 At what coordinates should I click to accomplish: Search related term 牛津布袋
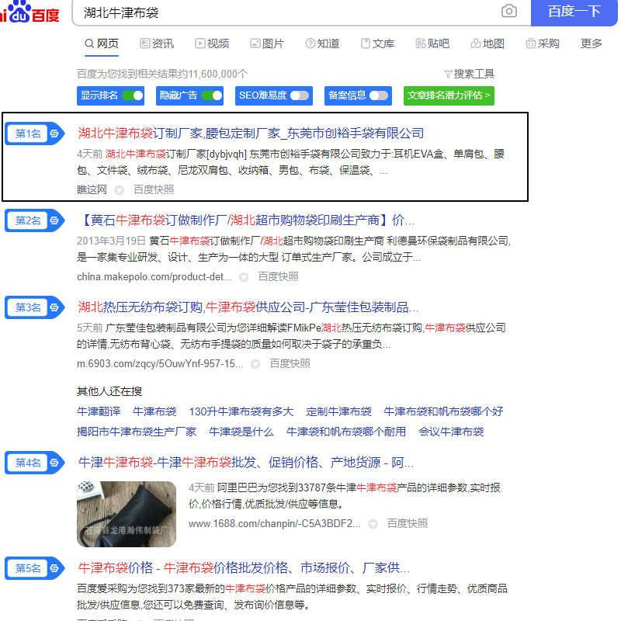pos(154,411)
